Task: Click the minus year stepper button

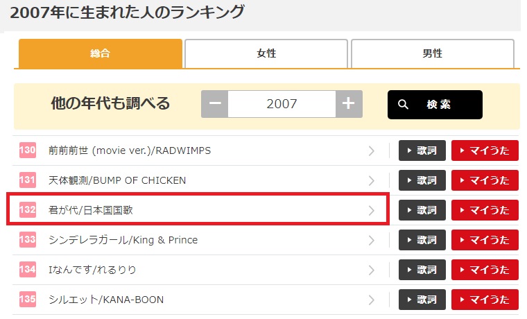Action: [x=215, y=104]
